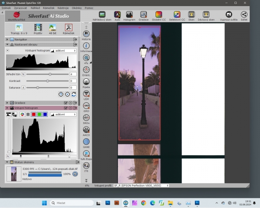260x208 pixels.
Task: Click the zoom magnifier tool
Action: (86, 58)
